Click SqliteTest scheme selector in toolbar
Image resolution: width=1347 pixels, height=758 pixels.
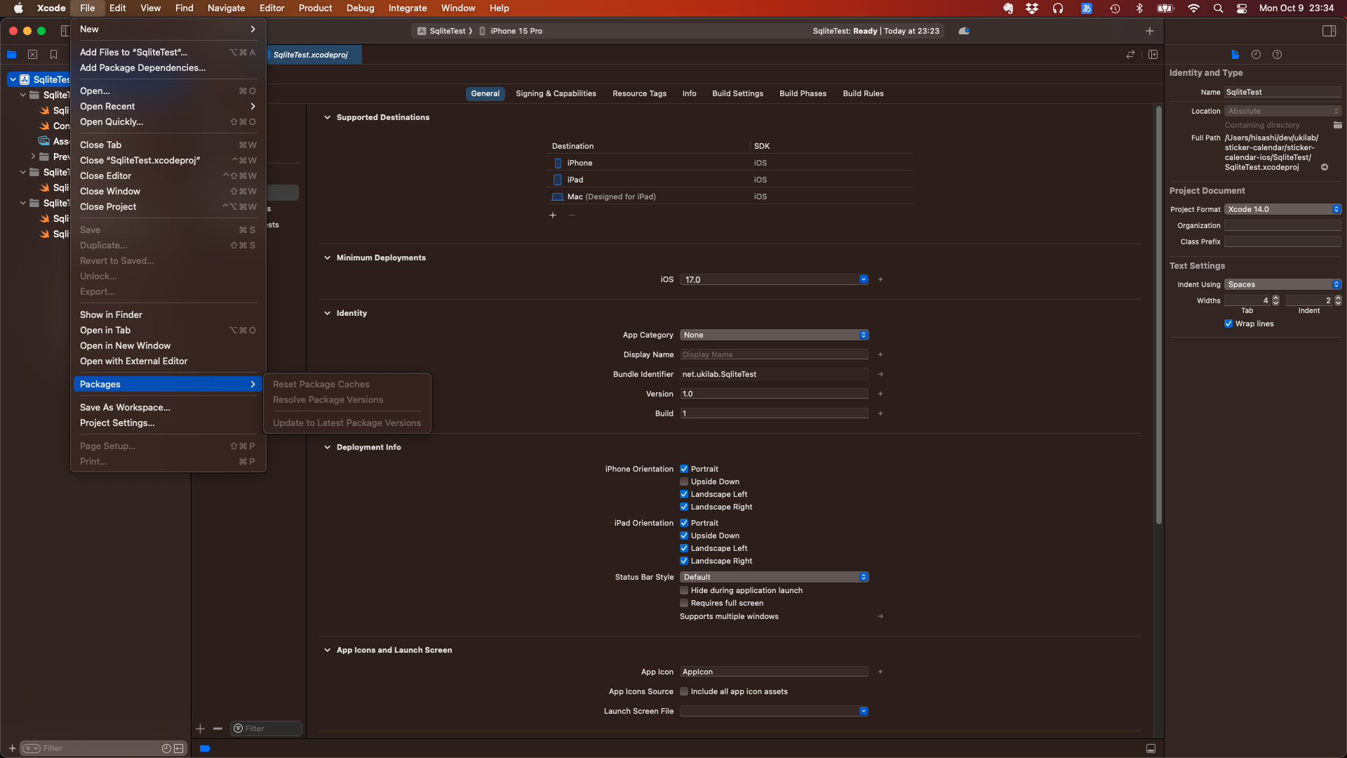[x=442, y=31]
